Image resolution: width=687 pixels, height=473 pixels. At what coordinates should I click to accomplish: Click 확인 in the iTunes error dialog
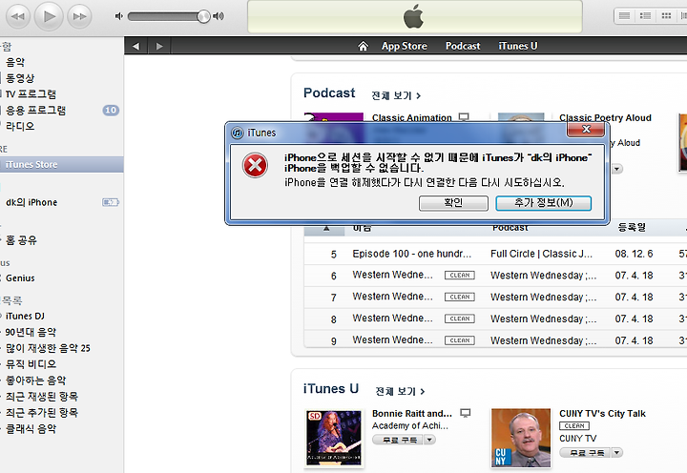tap(453, 203)
